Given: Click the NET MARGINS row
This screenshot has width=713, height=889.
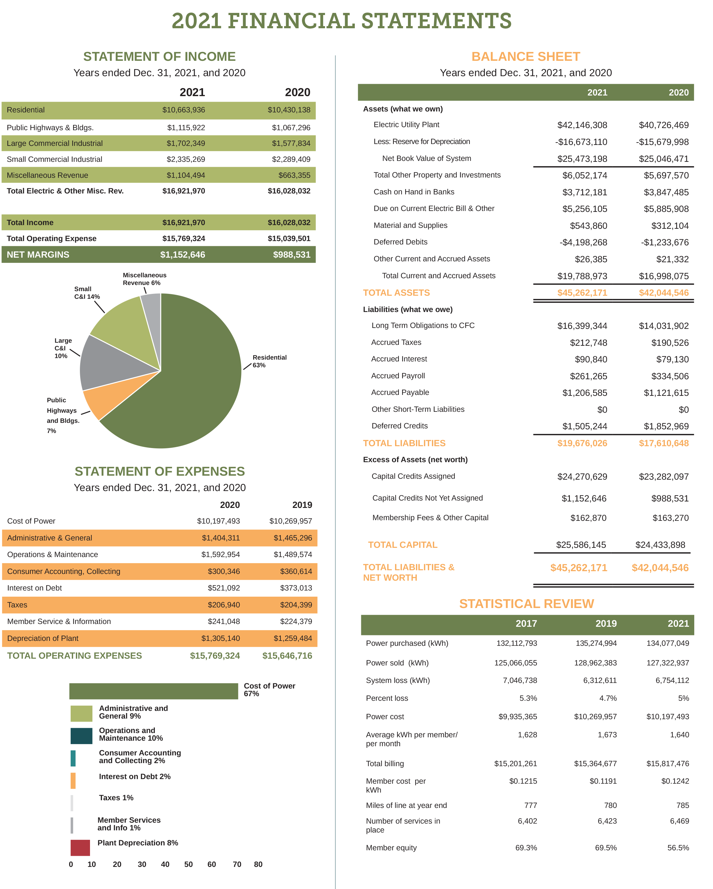Looking at the screenshot, I should tap(159, 254).
